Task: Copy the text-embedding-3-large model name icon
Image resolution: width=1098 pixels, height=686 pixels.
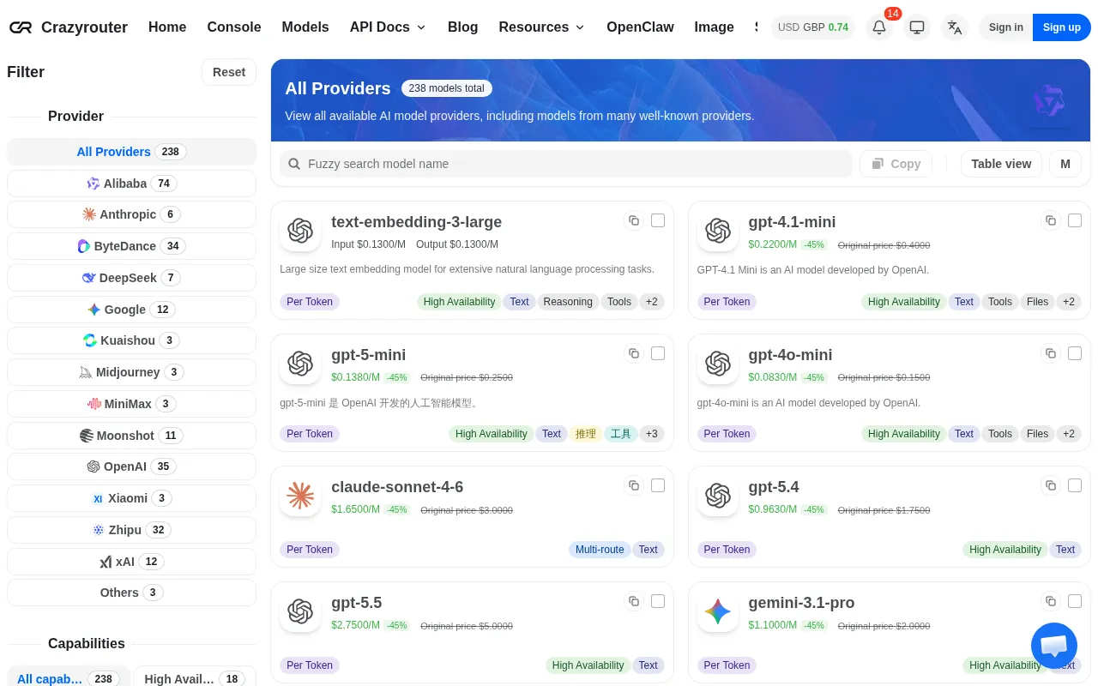Action: pos(634,220)
